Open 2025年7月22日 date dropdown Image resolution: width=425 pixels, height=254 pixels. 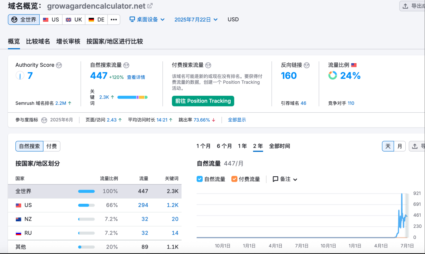coord(196,20)
